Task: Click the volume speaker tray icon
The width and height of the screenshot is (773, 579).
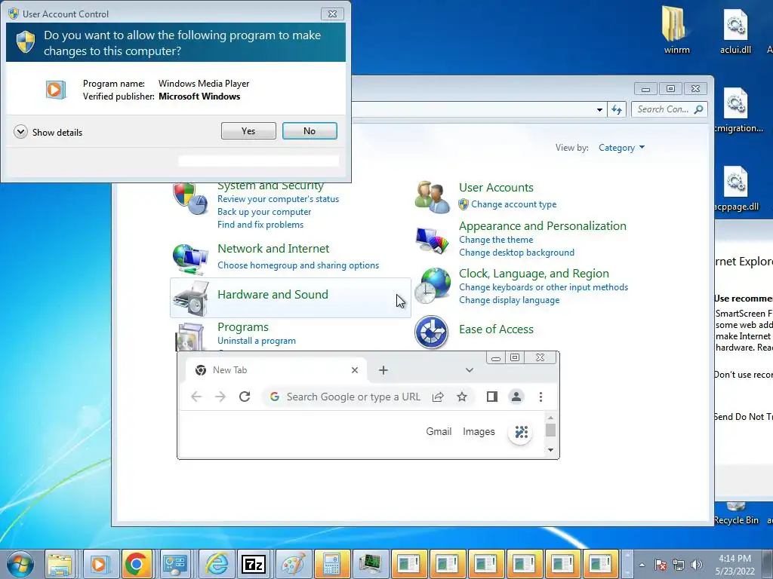Action: [697, 565]
